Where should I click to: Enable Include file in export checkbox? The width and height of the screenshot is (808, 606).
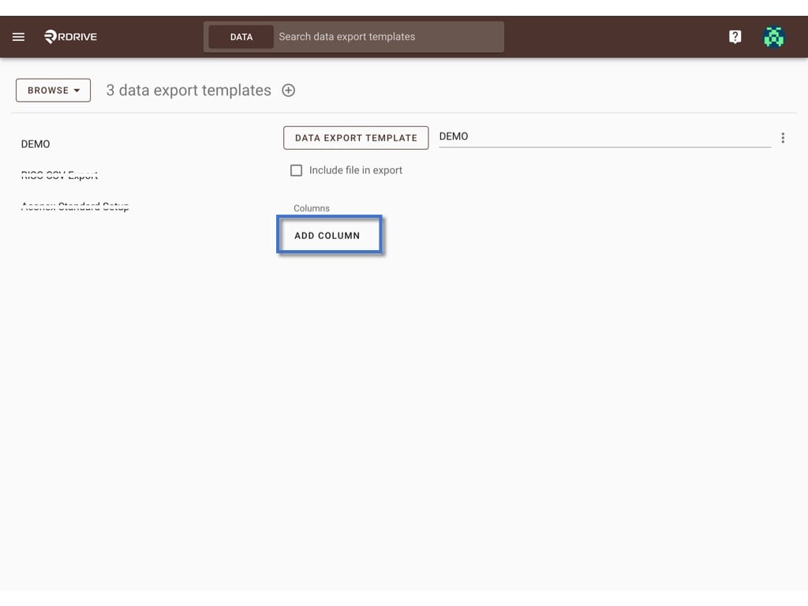297,170
